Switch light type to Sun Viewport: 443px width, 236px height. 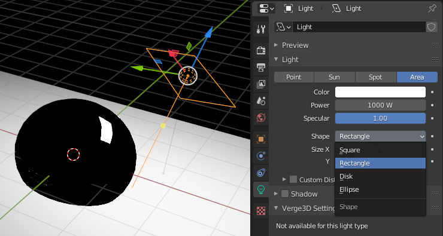(334, 77)
